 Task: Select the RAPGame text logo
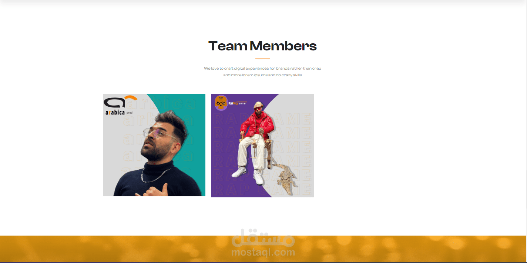237,103
